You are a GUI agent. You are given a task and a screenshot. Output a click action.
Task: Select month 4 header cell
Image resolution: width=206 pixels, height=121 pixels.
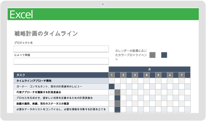(x=146, y=75)
